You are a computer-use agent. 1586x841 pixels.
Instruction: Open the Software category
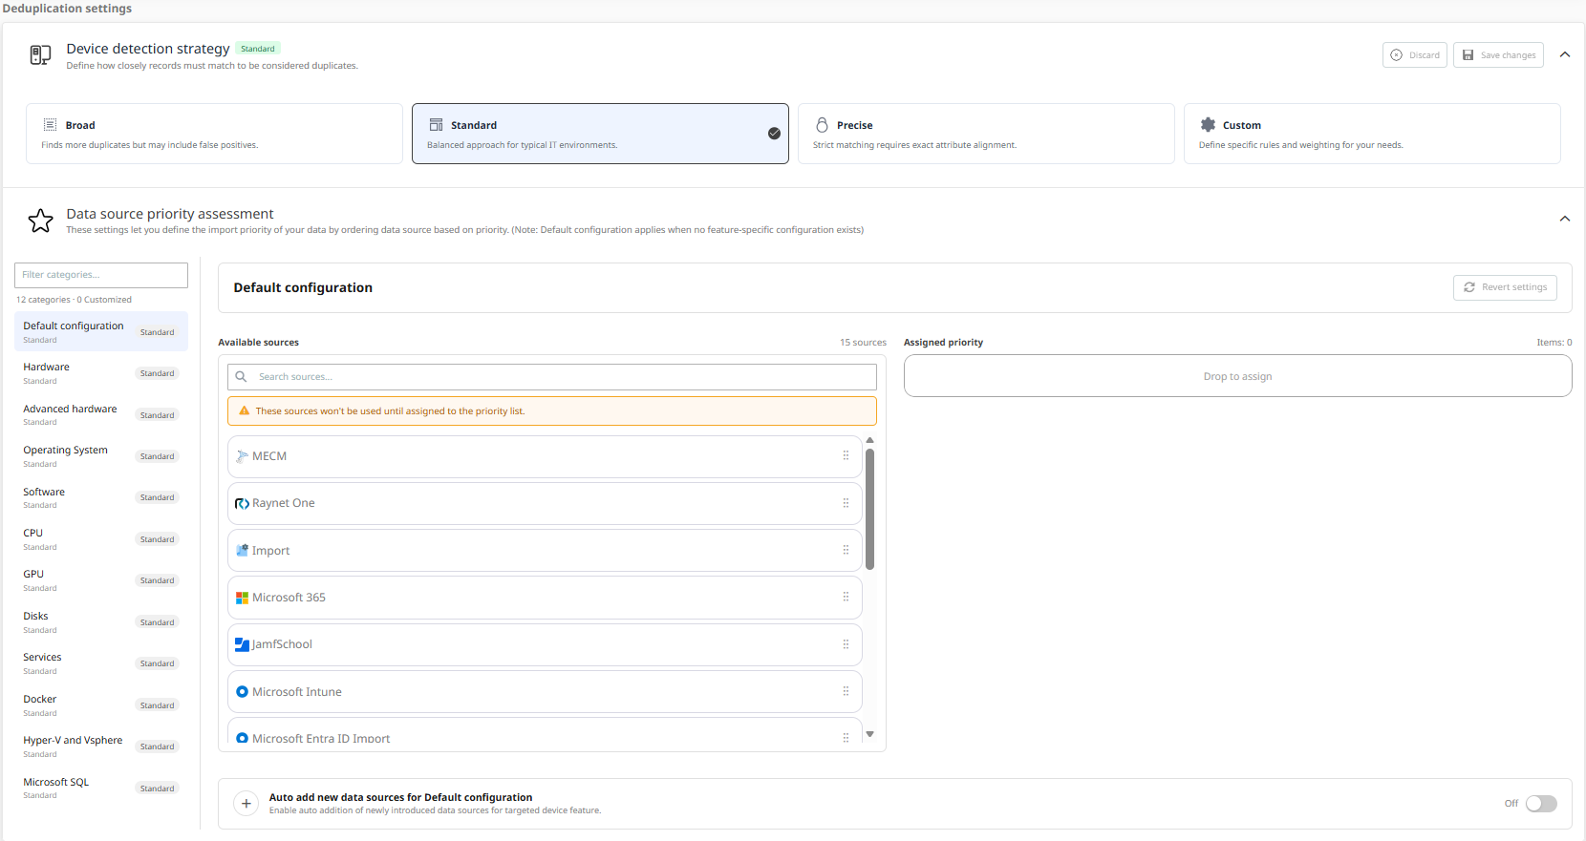click(x=101, y=497)
